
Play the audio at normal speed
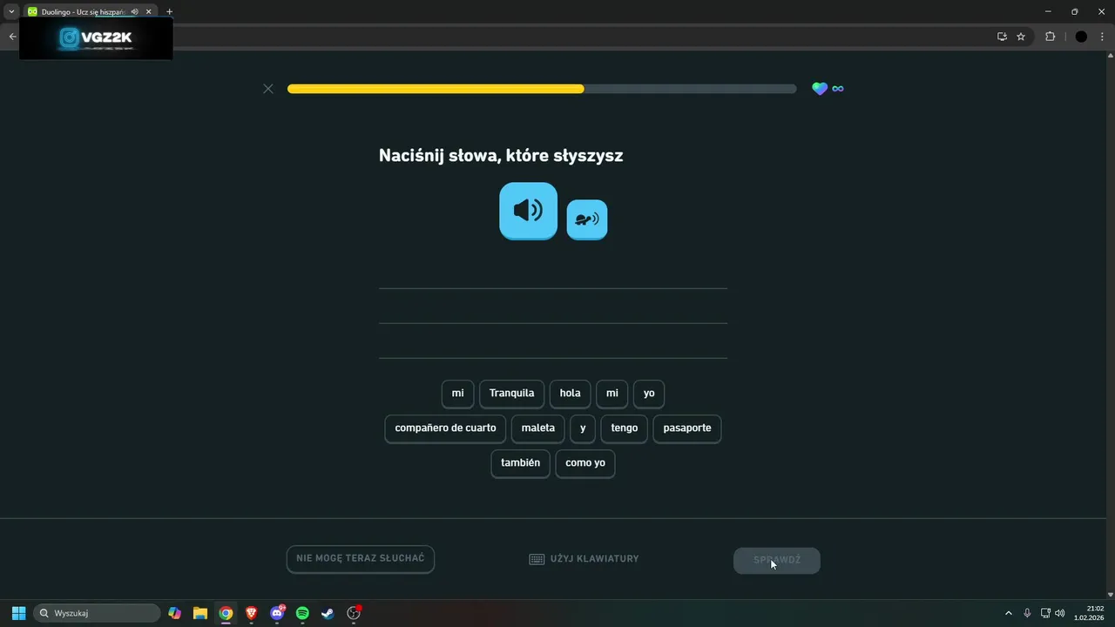point(528,210)
